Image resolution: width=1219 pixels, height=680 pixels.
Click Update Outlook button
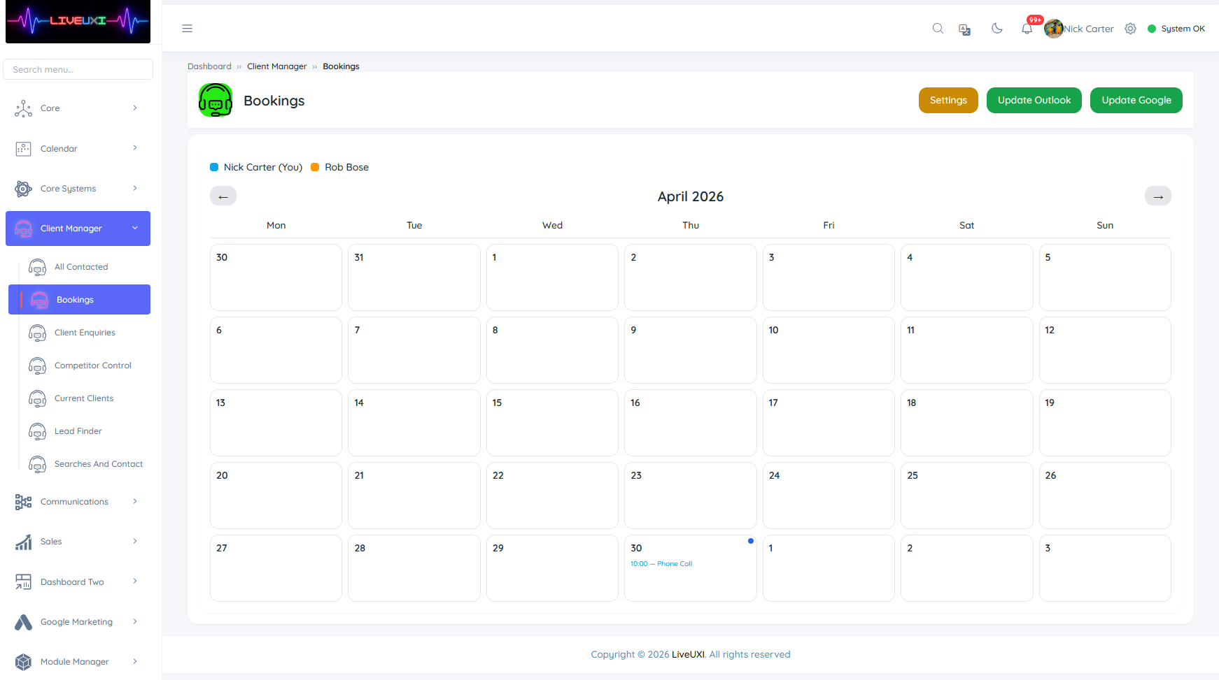coord(1034,100)
